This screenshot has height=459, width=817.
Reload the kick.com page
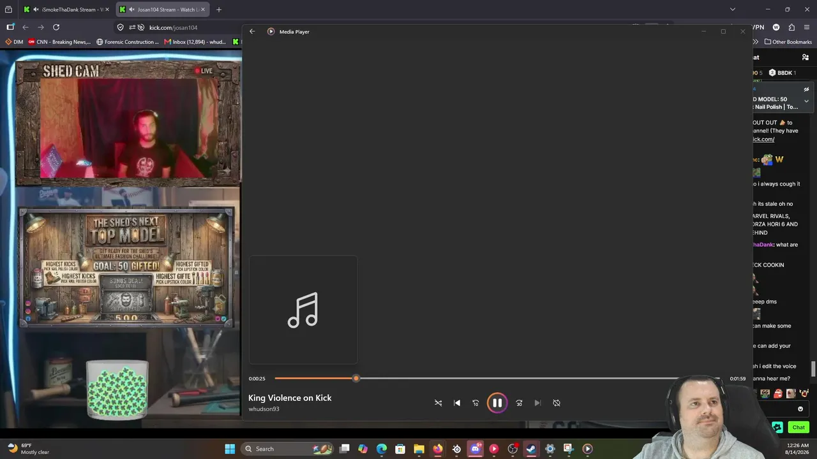pos(56,27)
